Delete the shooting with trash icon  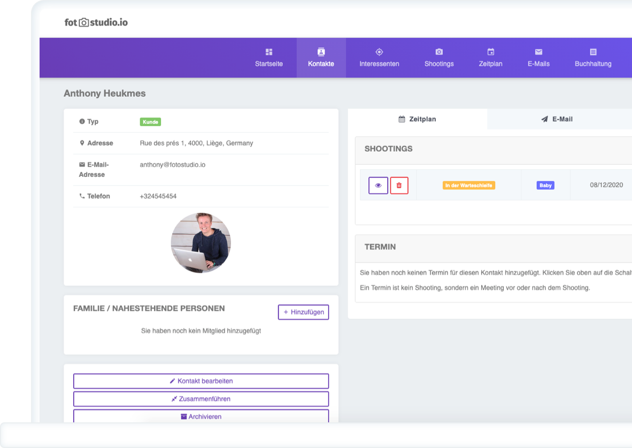point(399,186)
